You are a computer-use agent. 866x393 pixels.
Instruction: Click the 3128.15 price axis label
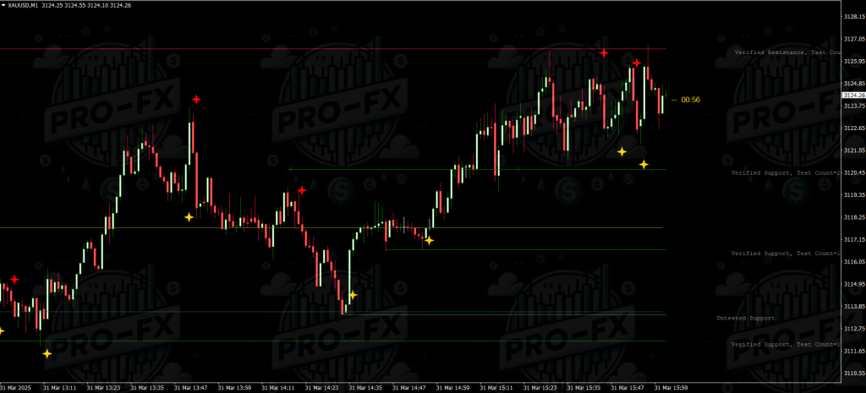tap(854, 17)
